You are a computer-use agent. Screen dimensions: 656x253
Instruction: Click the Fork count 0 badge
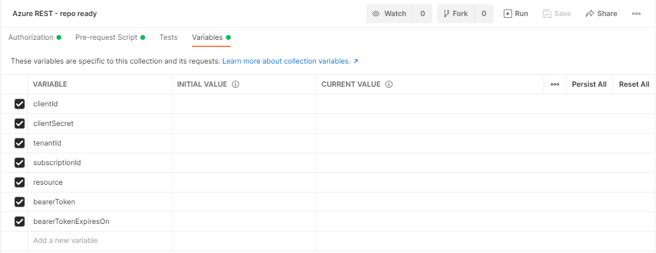pyautogui.click(x=484, y=14)
